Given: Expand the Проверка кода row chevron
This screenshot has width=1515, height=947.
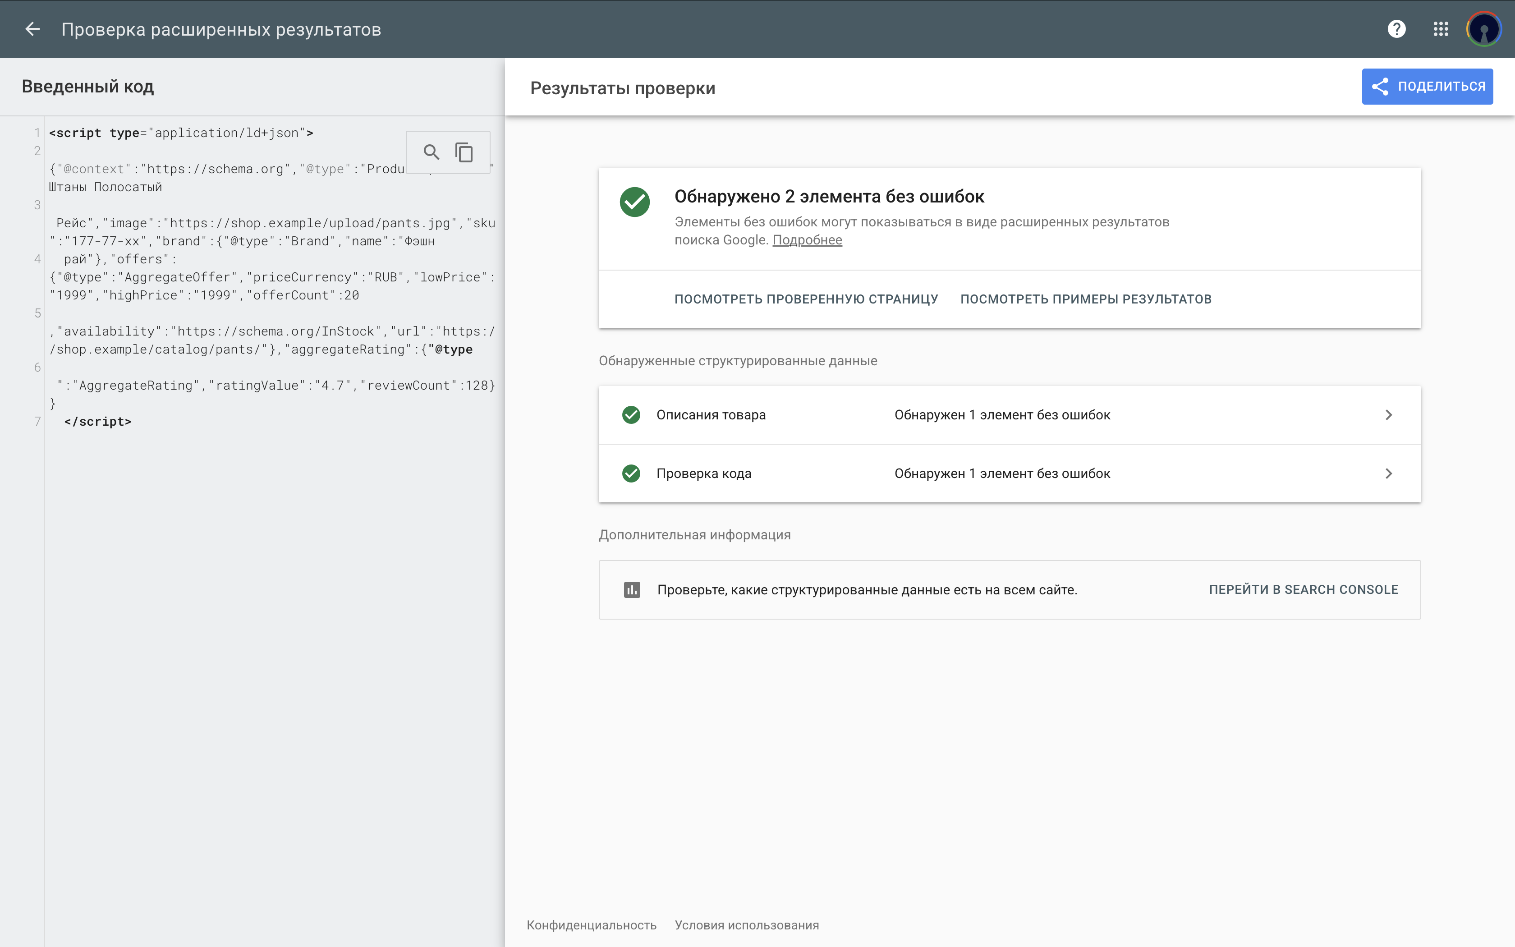Looking at the screenshot, I should coord(1388,473).
